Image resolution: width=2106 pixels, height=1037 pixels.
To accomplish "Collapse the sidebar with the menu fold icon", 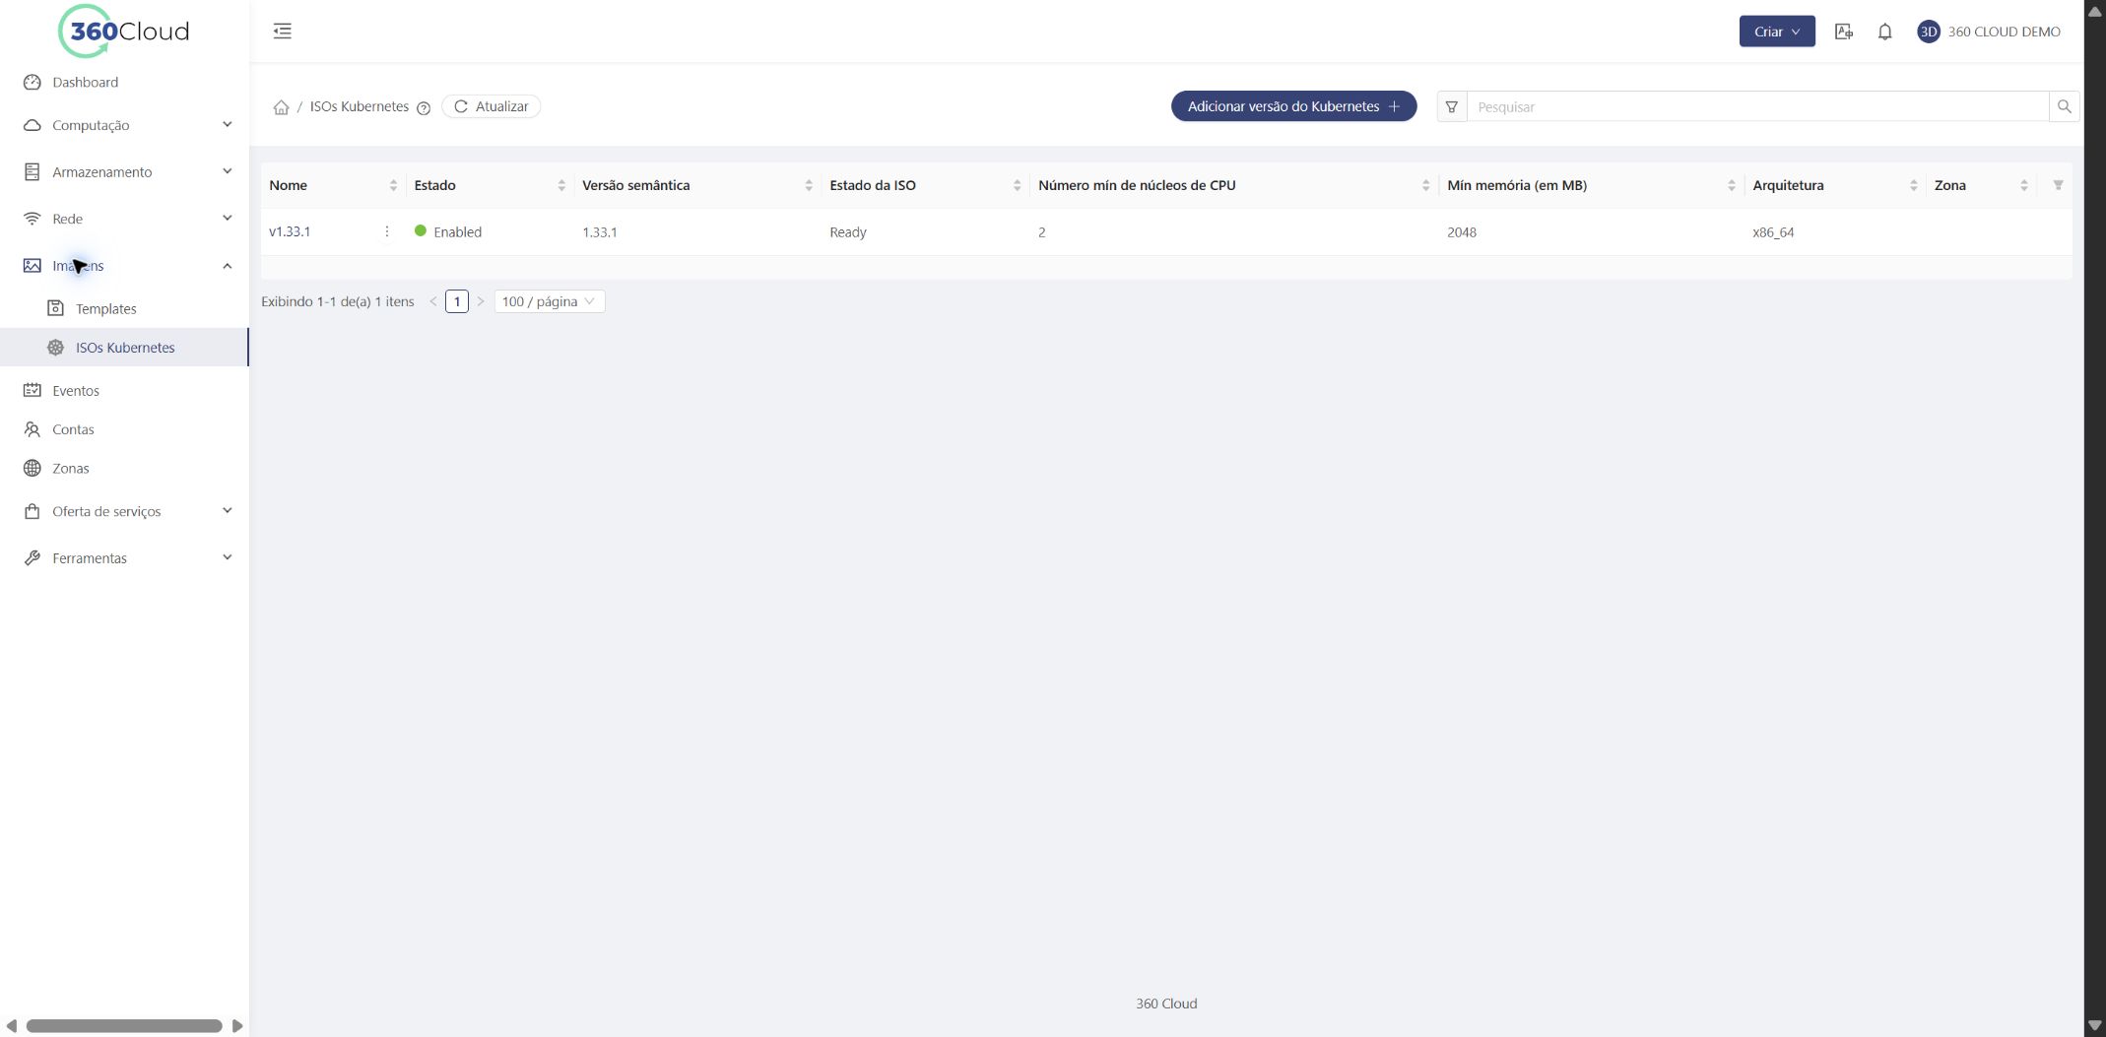I will [x=282, y=31].
